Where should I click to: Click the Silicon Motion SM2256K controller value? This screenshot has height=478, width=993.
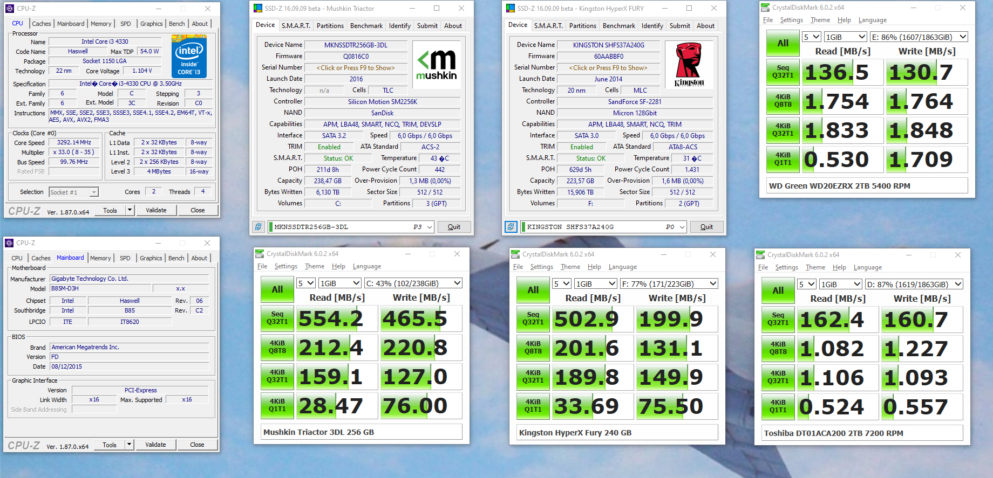(x=383, y=102)
